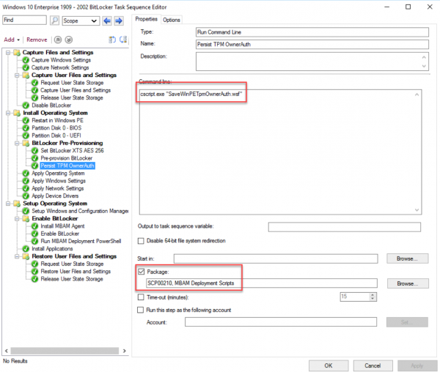
Task: Select Persist TPM OwnerAuth tree step
Action: (x=67, y=165)
